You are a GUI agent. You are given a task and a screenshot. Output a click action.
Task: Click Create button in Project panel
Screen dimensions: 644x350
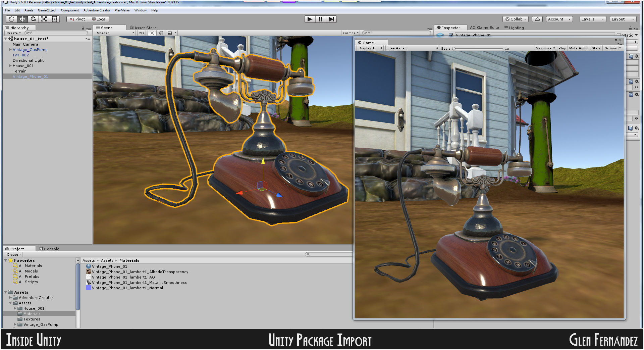pos(14,254)
